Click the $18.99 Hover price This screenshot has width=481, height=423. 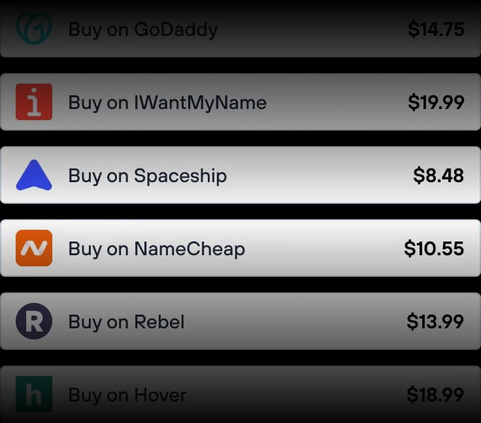click(x=435, y=395)
